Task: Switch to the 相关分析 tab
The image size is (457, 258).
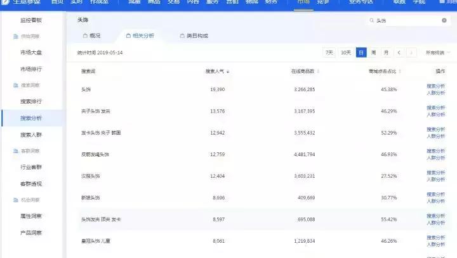Action: 140,35
